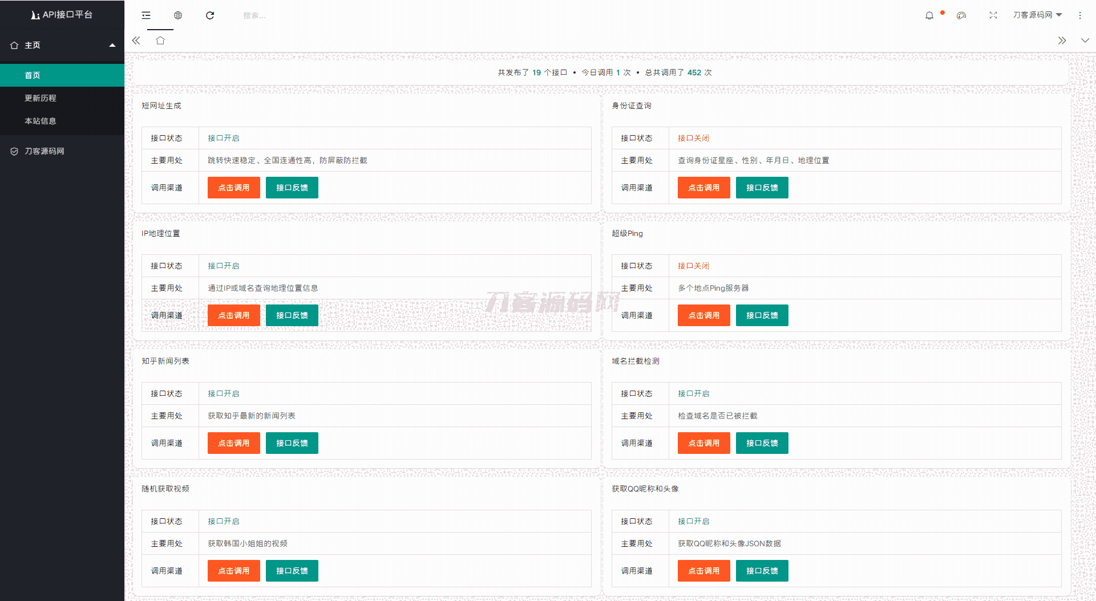Viewport: 1096px width, 601px height.
Task: Click the refresh icon in the top bar
Action: pyautogui.click(x=210, y=15)
